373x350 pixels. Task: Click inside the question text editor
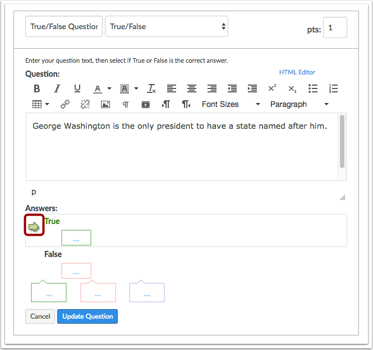tap(182, 147)
